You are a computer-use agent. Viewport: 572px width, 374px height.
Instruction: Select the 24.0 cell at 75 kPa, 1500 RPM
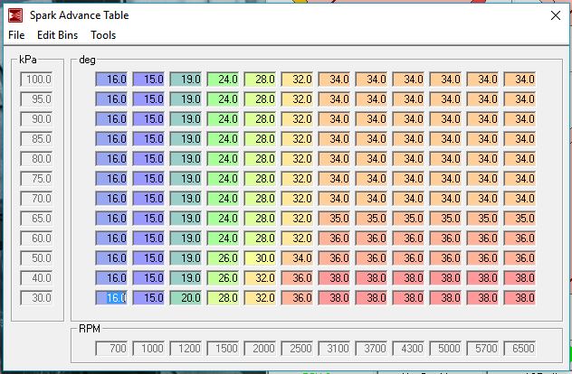223,179
